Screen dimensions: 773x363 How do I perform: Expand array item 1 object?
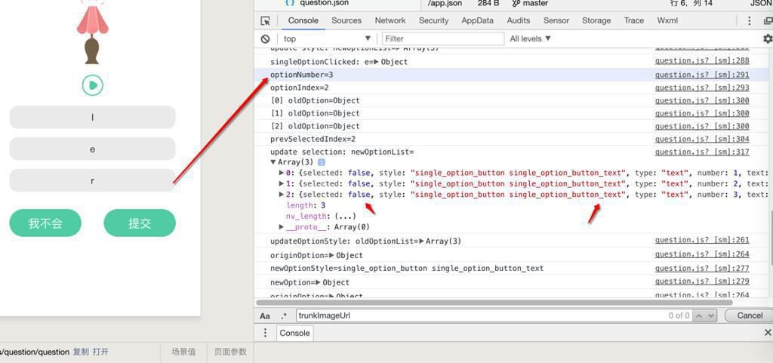282,183
